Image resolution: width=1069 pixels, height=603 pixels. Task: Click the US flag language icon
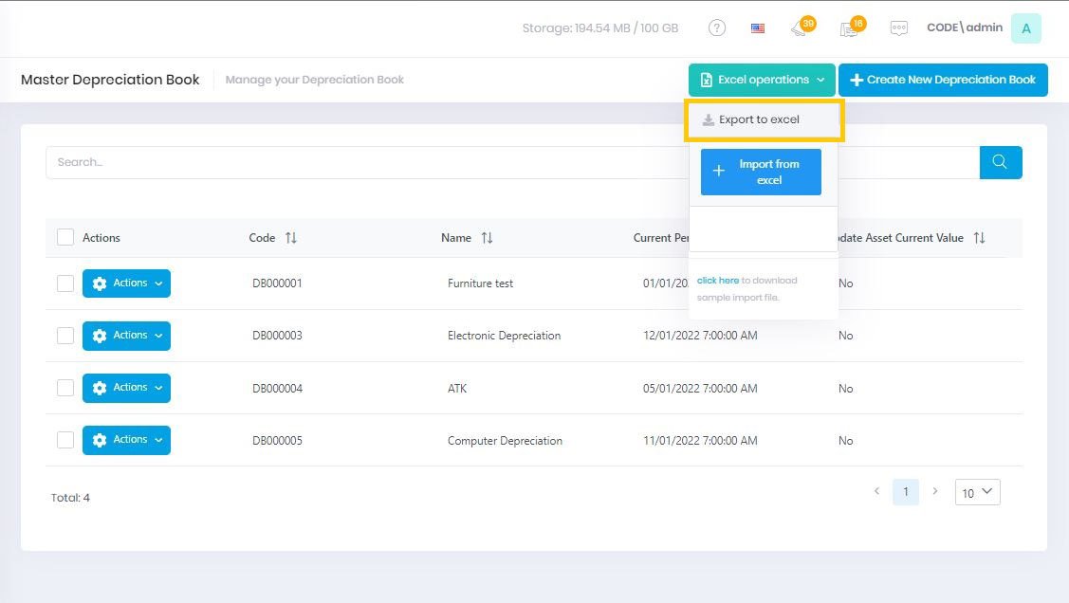point(758,28)
